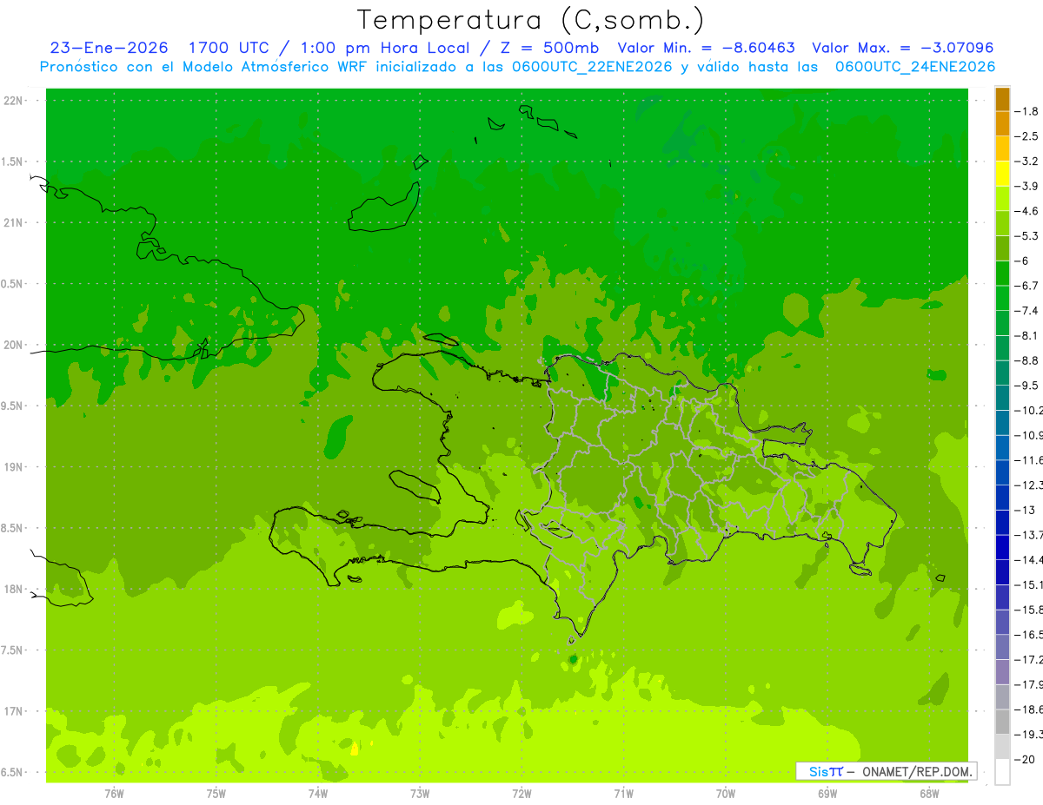Screen dimensions: 1043x805
Task: Select the level text "Z = 500mb"
Action: 546,49
